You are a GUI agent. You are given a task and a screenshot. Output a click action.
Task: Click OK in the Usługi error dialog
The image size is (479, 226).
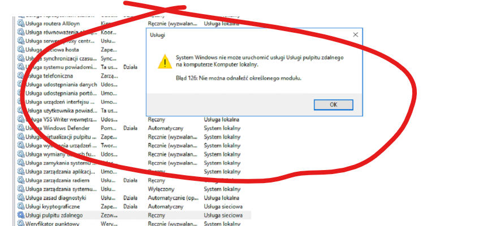(x=333, y=105)
